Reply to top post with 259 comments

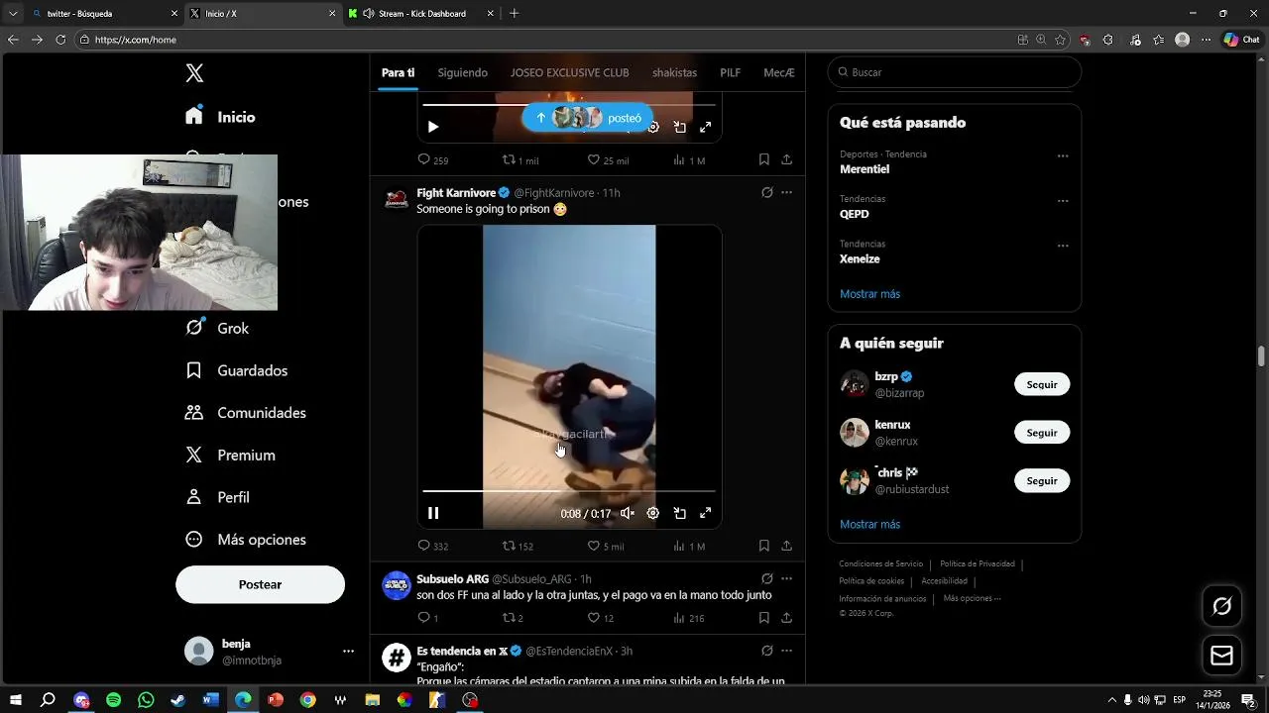(x=433, y=159)
